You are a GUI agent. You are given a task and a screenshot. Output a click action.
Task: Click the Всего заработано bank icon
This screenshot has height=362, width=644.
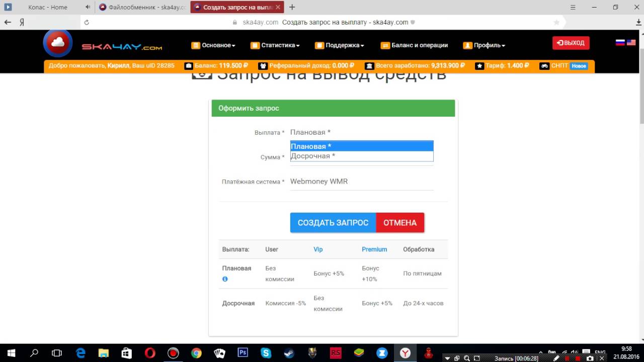coord(369,66)
